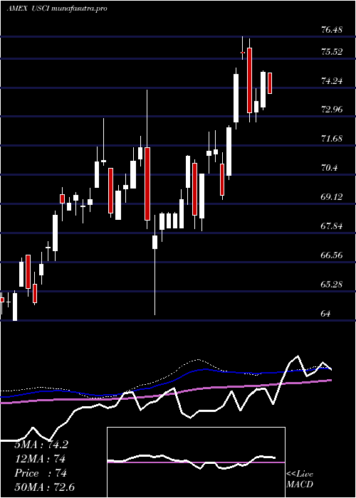Viewport: 356px width, 498px height.
Task: Click the 71.68 price axis label
Action: click(332, 139)
